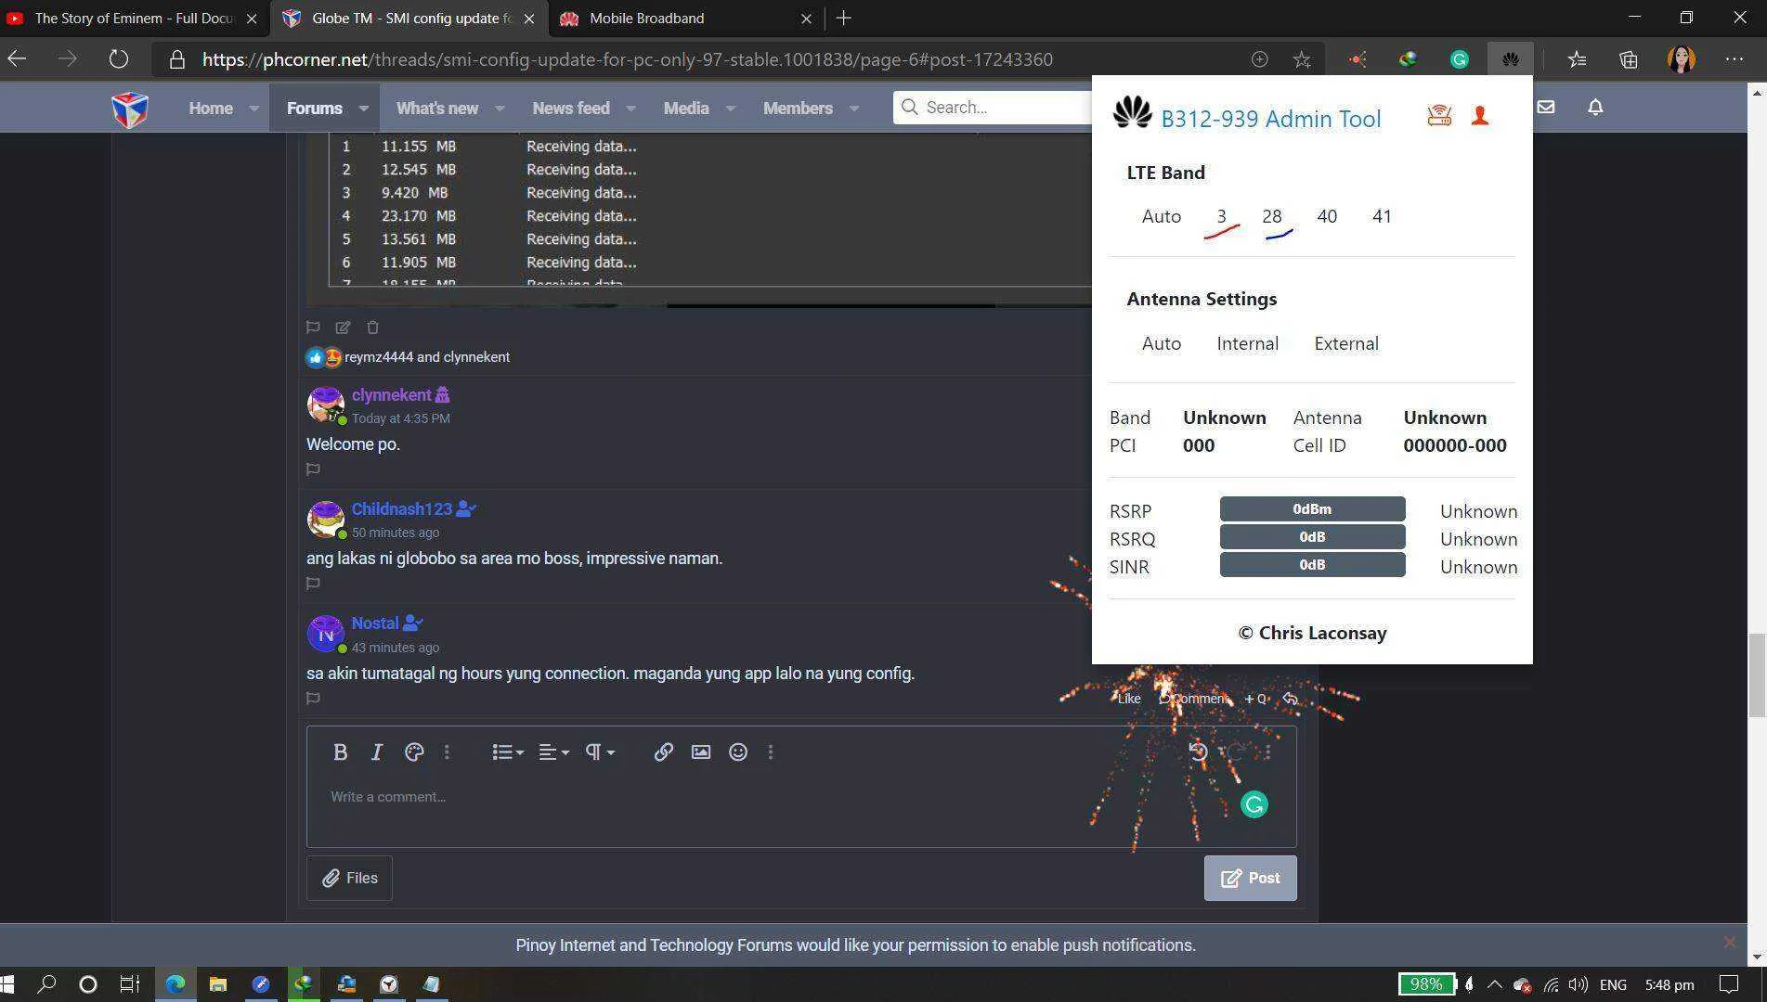Open forum inbox envelope icon
The height and width of the screenshot is (1002, 1767).
1545,107
